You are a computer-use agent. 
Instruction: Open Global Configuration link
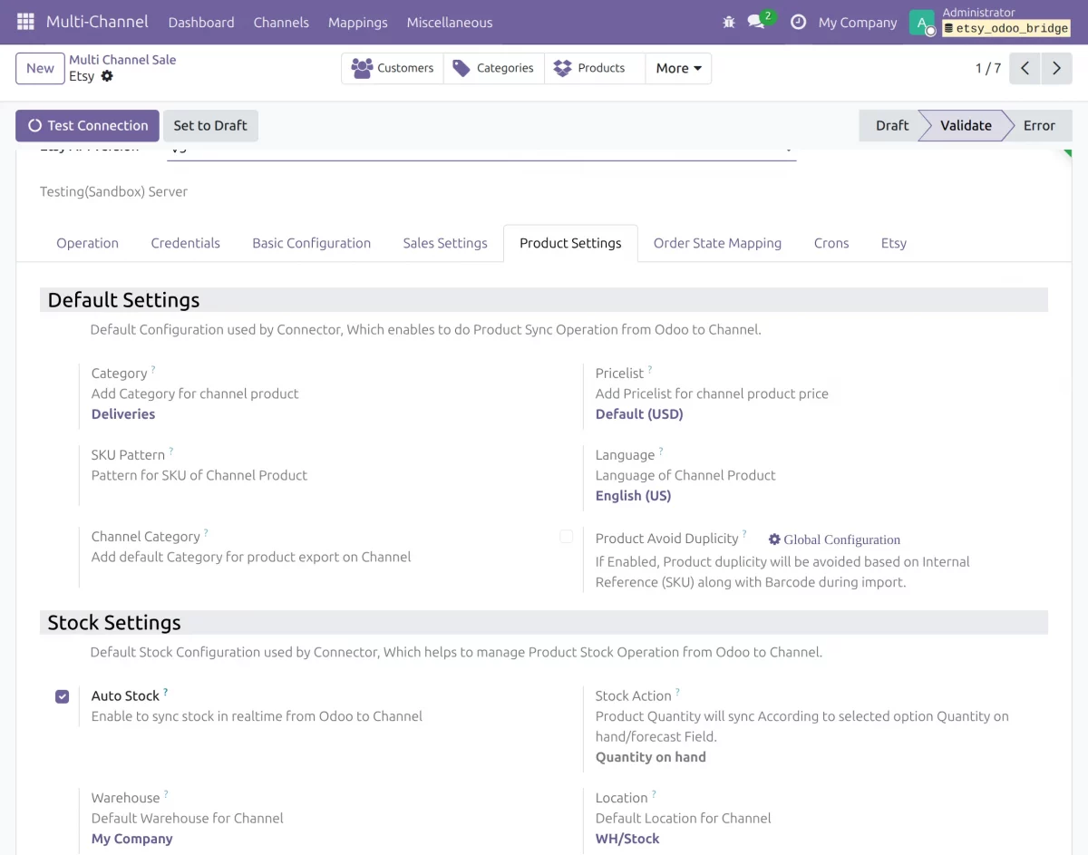coord(834,539)
